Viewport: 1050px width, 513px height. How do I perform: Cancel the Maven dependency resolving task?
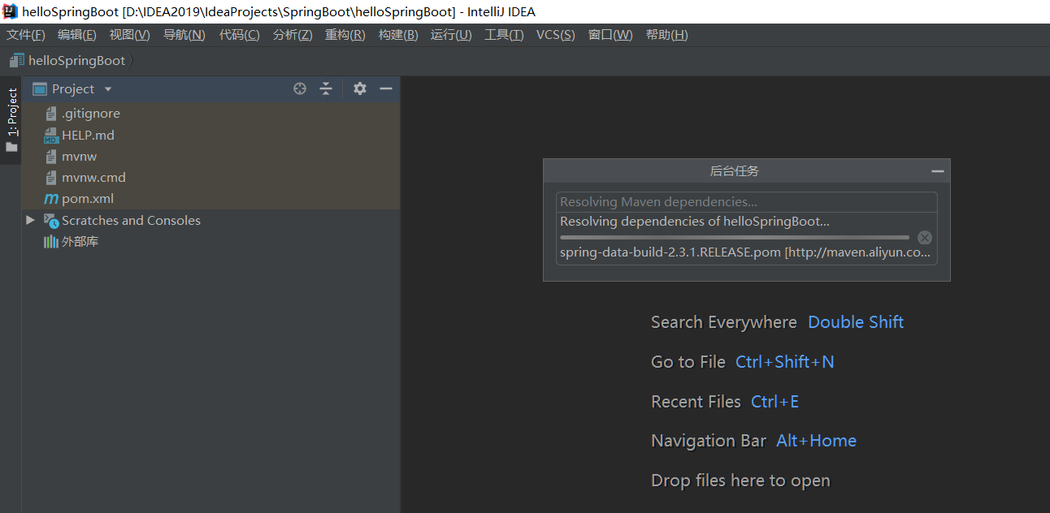pyautogui.click(x=924, y=237)
